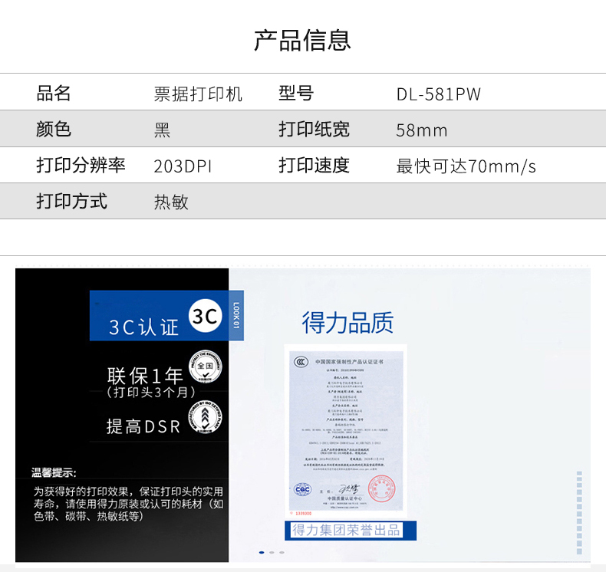Click the 打印方式 label
Screen dimensions: 606x572
tap(72, 201)
